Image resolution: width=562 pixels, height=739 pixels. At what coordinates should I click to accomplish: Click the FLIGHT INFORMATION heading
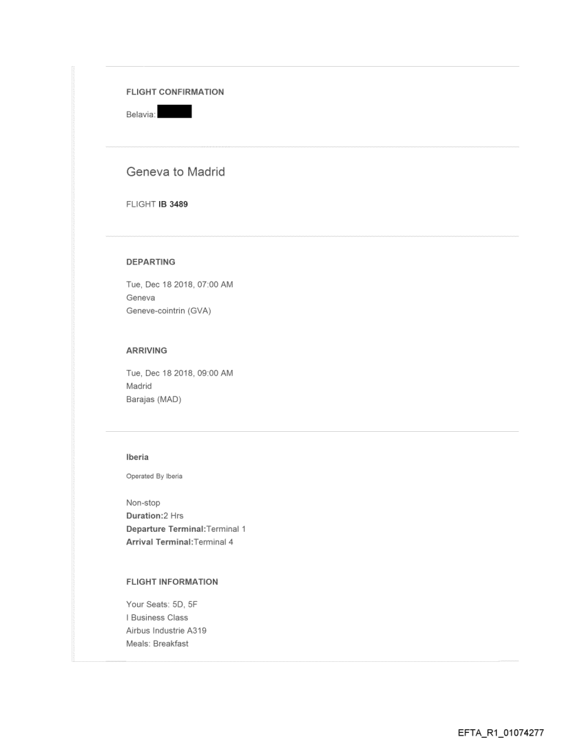coord(172,582)
